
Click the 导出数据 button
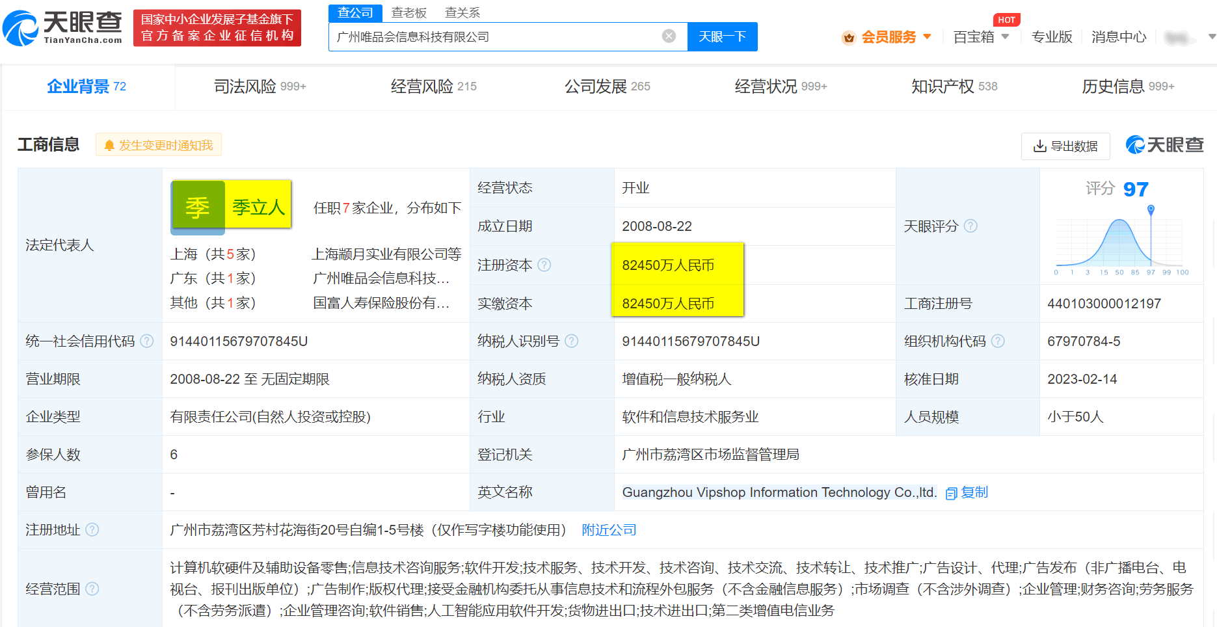click(1065, 146)
